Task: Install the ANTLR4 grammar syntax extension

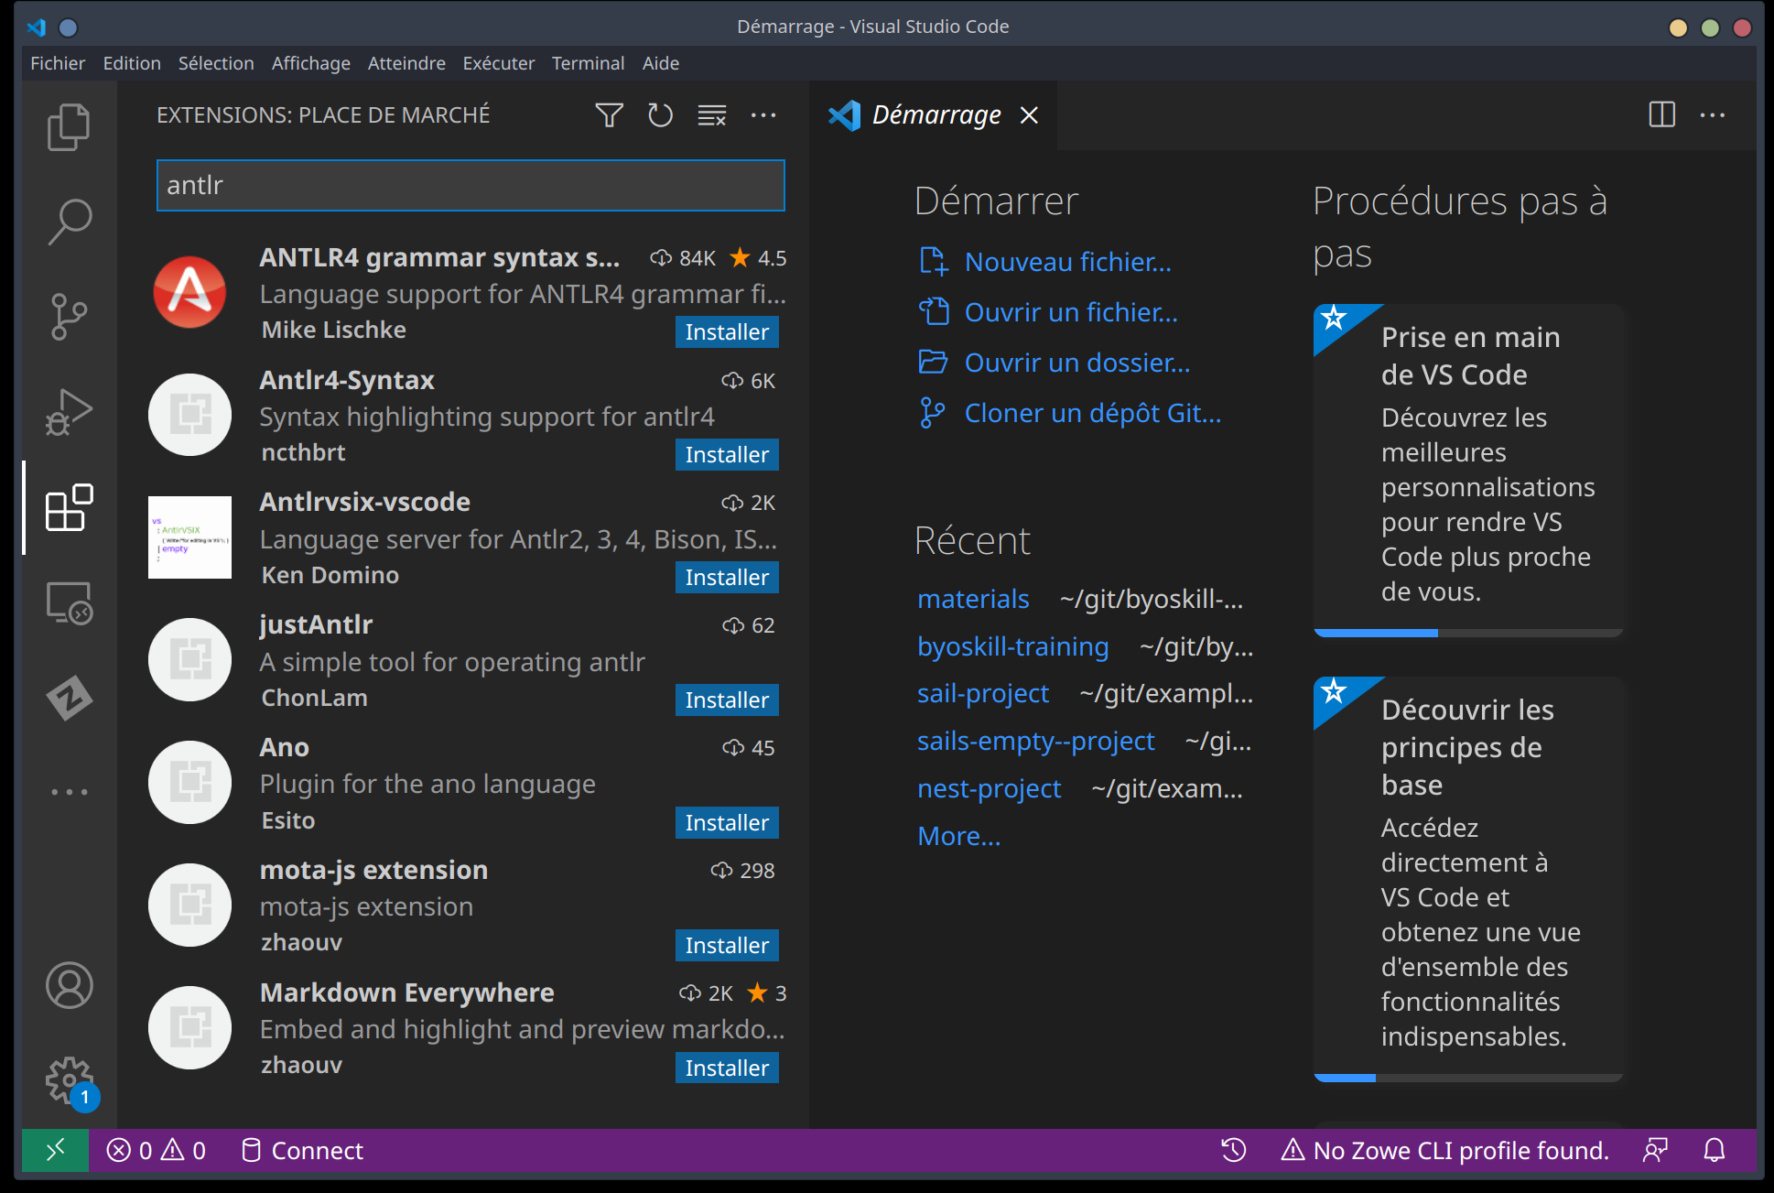Action: pos(726,331)
